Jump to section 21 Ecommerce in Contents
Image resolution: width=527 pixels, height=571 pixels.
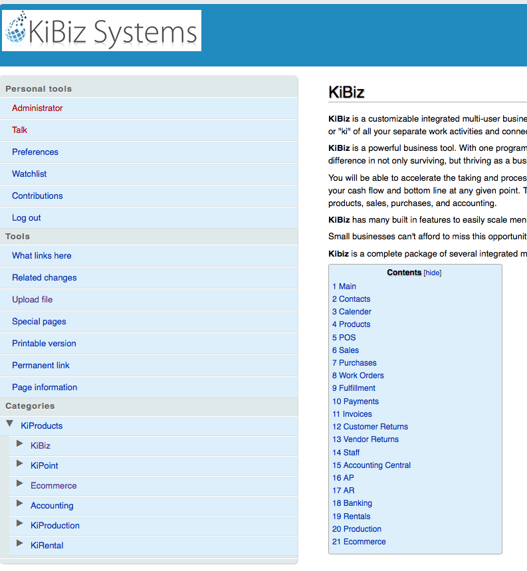[x=359, y=542]
